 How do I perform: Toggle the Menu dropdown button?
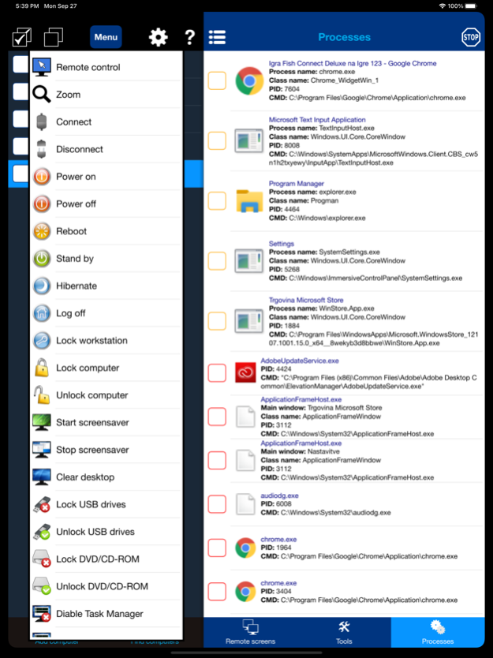106,37
